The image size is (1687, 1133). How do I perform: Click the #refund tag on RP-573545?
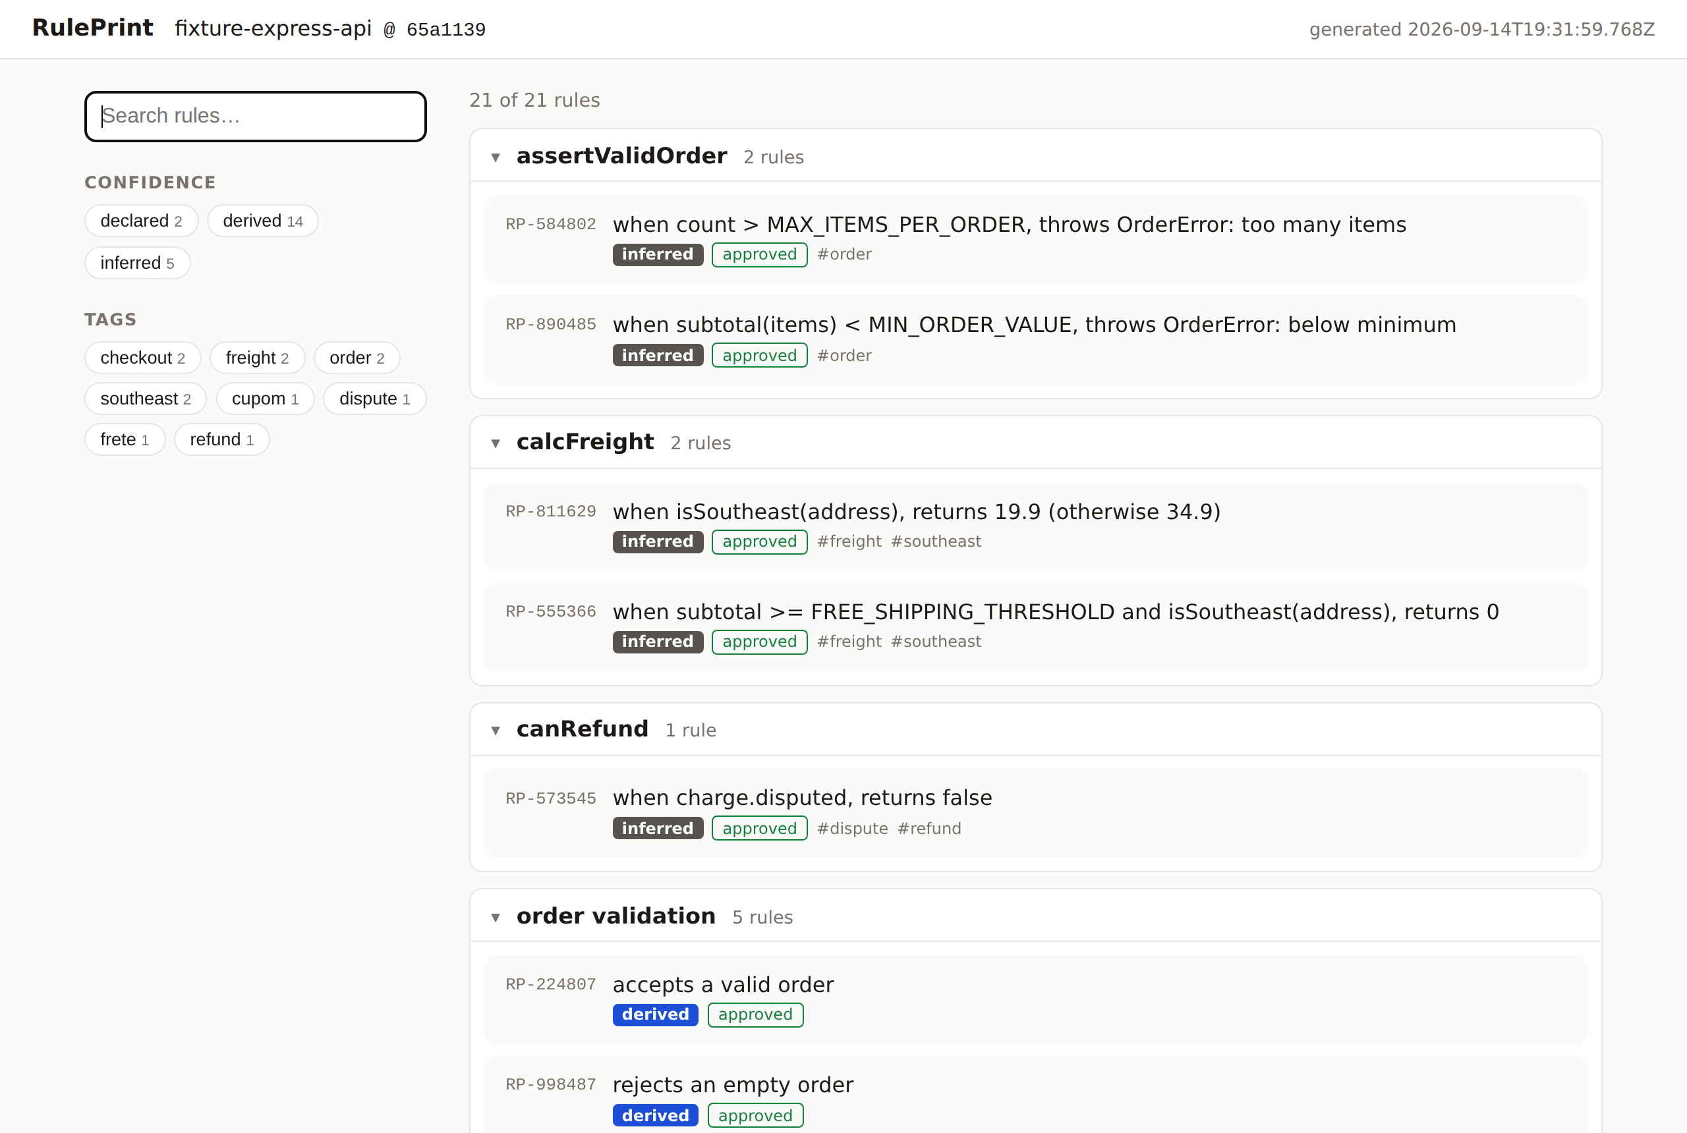coord(930,829)
